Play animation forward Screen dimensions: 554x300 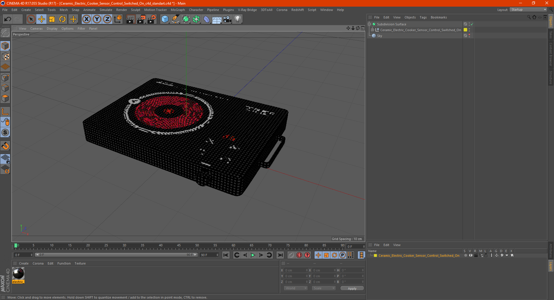(253, 255)
